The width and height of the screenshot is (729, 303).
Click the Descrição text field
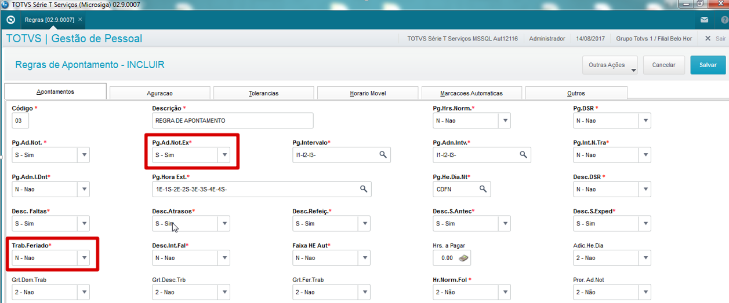click(233, 120)
